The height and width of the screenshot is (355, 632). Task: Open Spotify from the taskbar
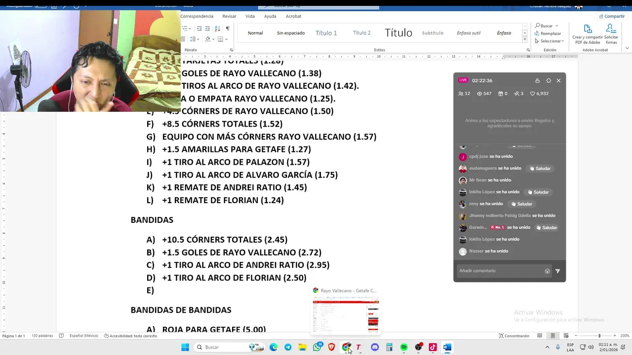(404, 347)
